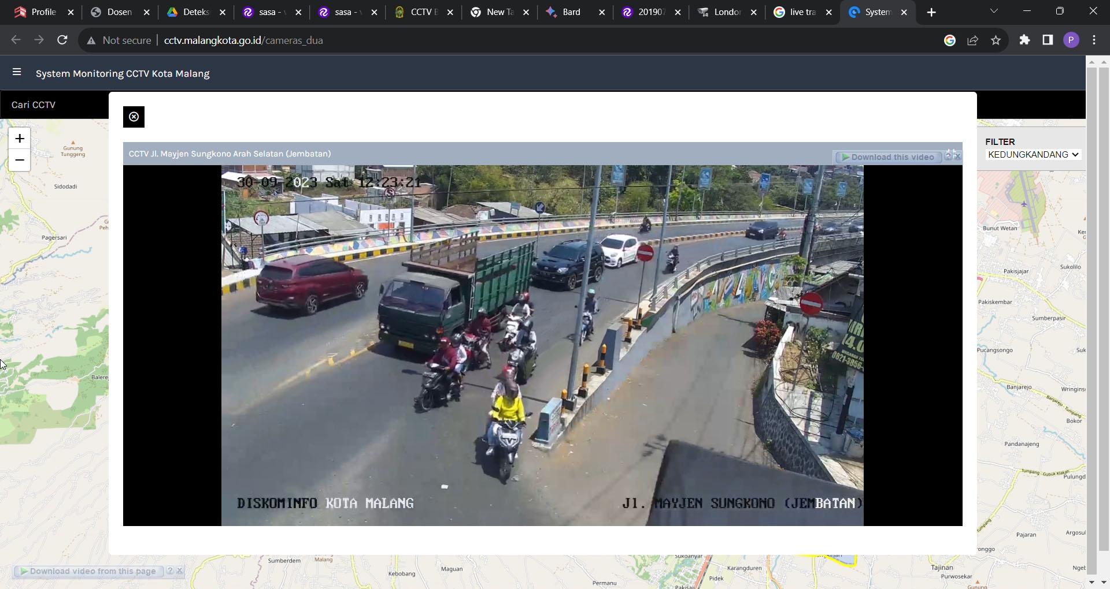Click Download video from this page
This screenshot has height=589, width=1110.
(x=88, y=571)
